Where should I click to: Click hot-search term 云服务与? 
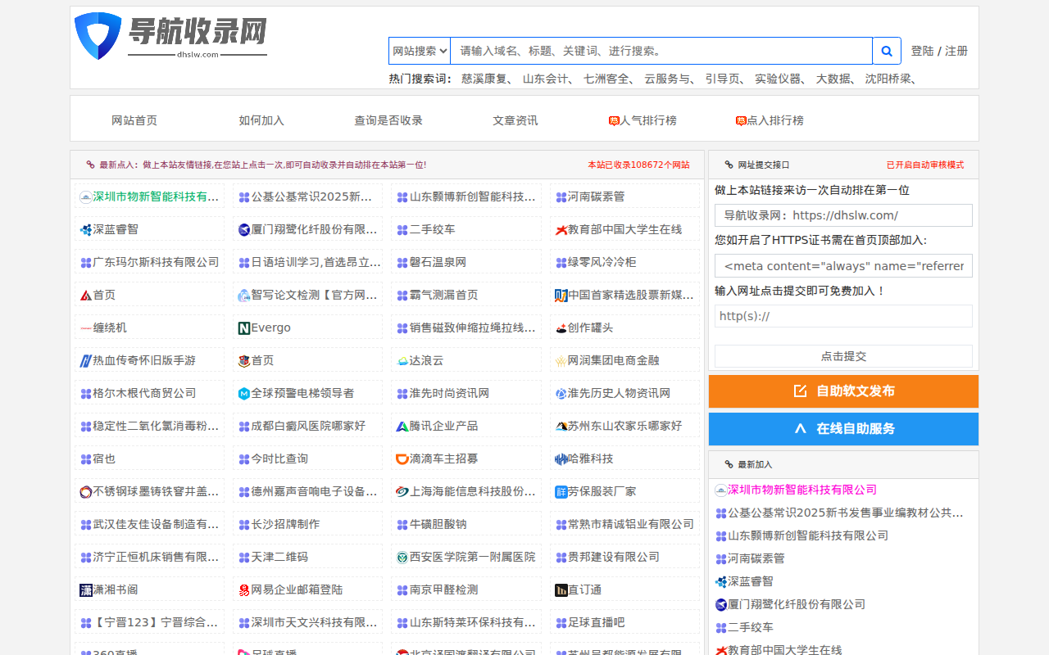tap(668, 79)
